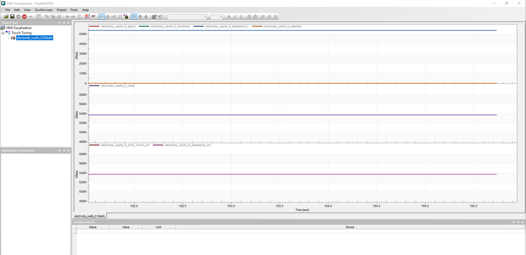Click the toolbar Up arrow icon

point(140,16)
